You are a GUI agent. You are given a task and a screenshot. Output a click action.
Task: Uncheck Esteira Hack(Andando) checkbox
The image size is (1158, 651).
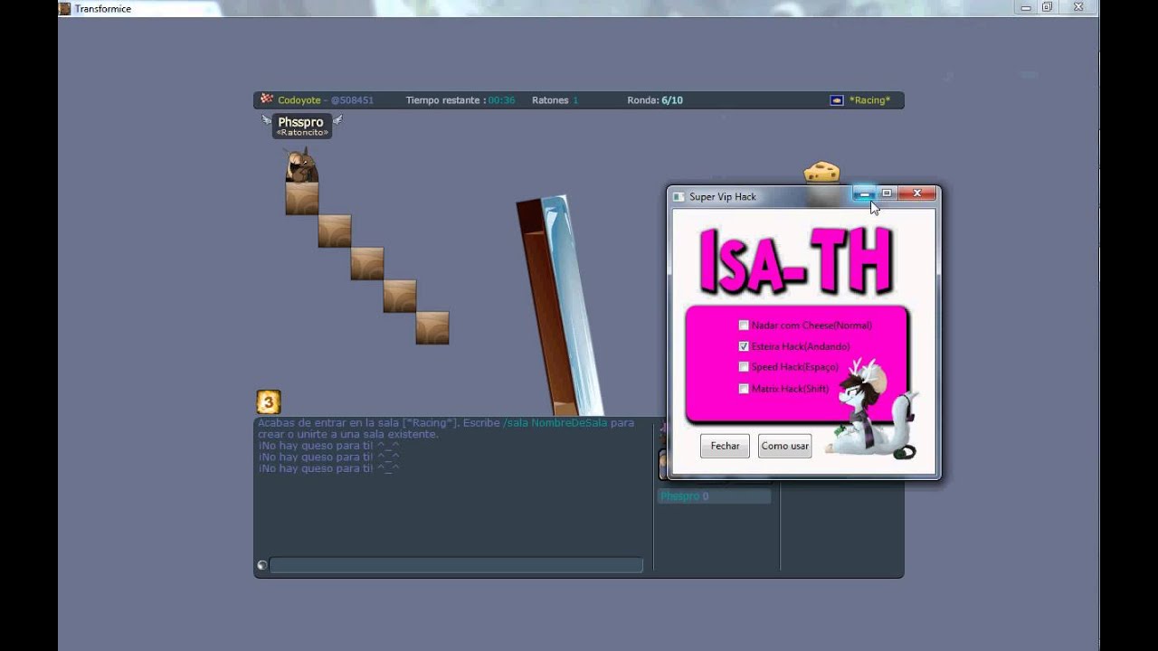(x=744, y=346)
